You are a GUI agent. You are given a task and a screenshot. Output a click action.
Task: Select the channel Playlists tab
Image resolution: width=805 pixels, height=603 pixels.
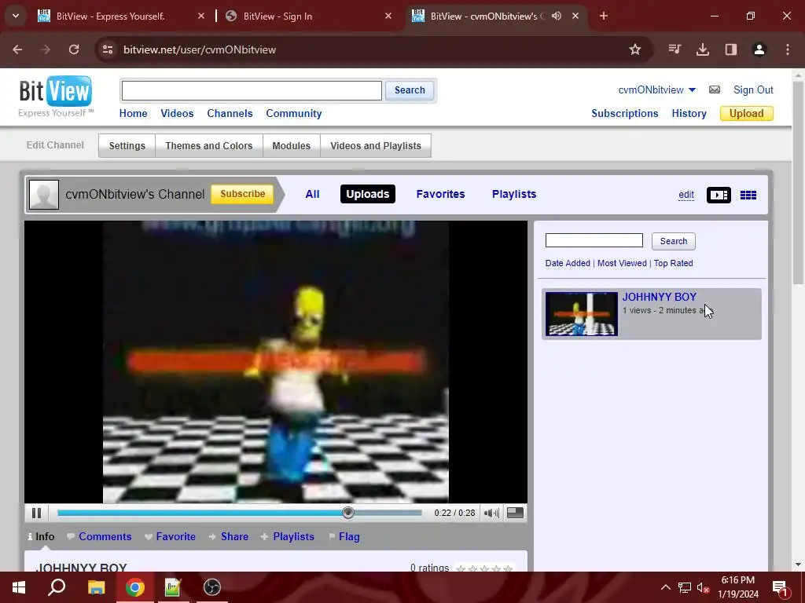pyautogui.click(x=514, y=194)
